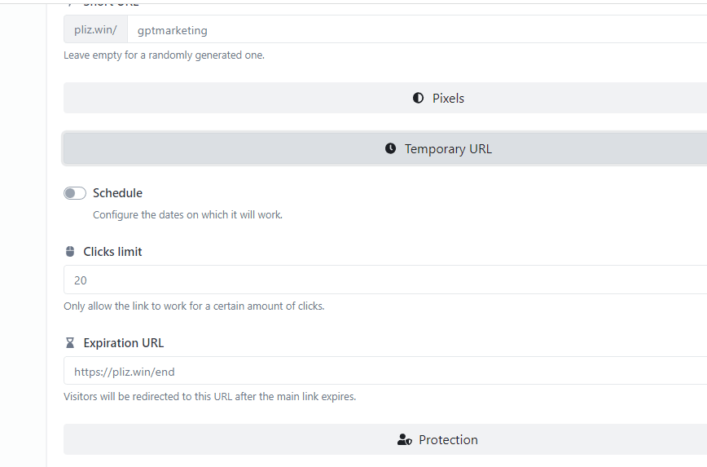707x467 pixels.
Task: Click the Clicks limit label
Action: point(112,252)
